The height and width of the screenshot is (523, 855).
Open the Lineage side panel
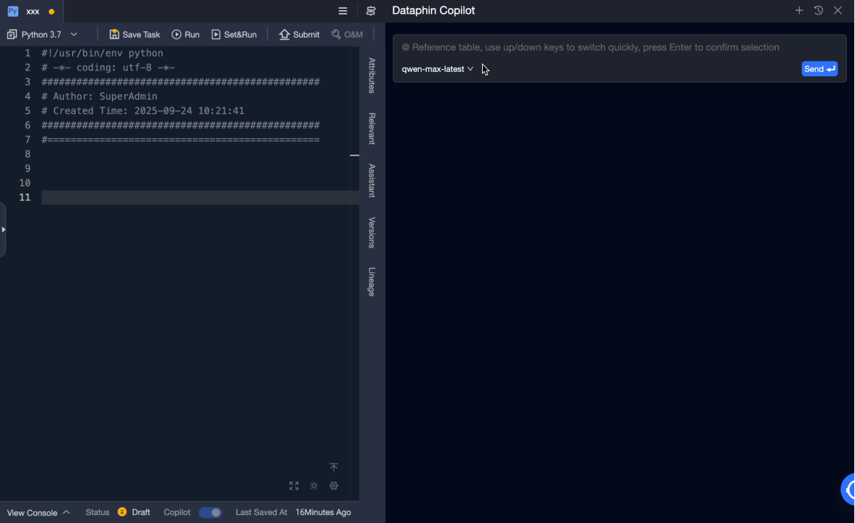[x=372, y=282]
